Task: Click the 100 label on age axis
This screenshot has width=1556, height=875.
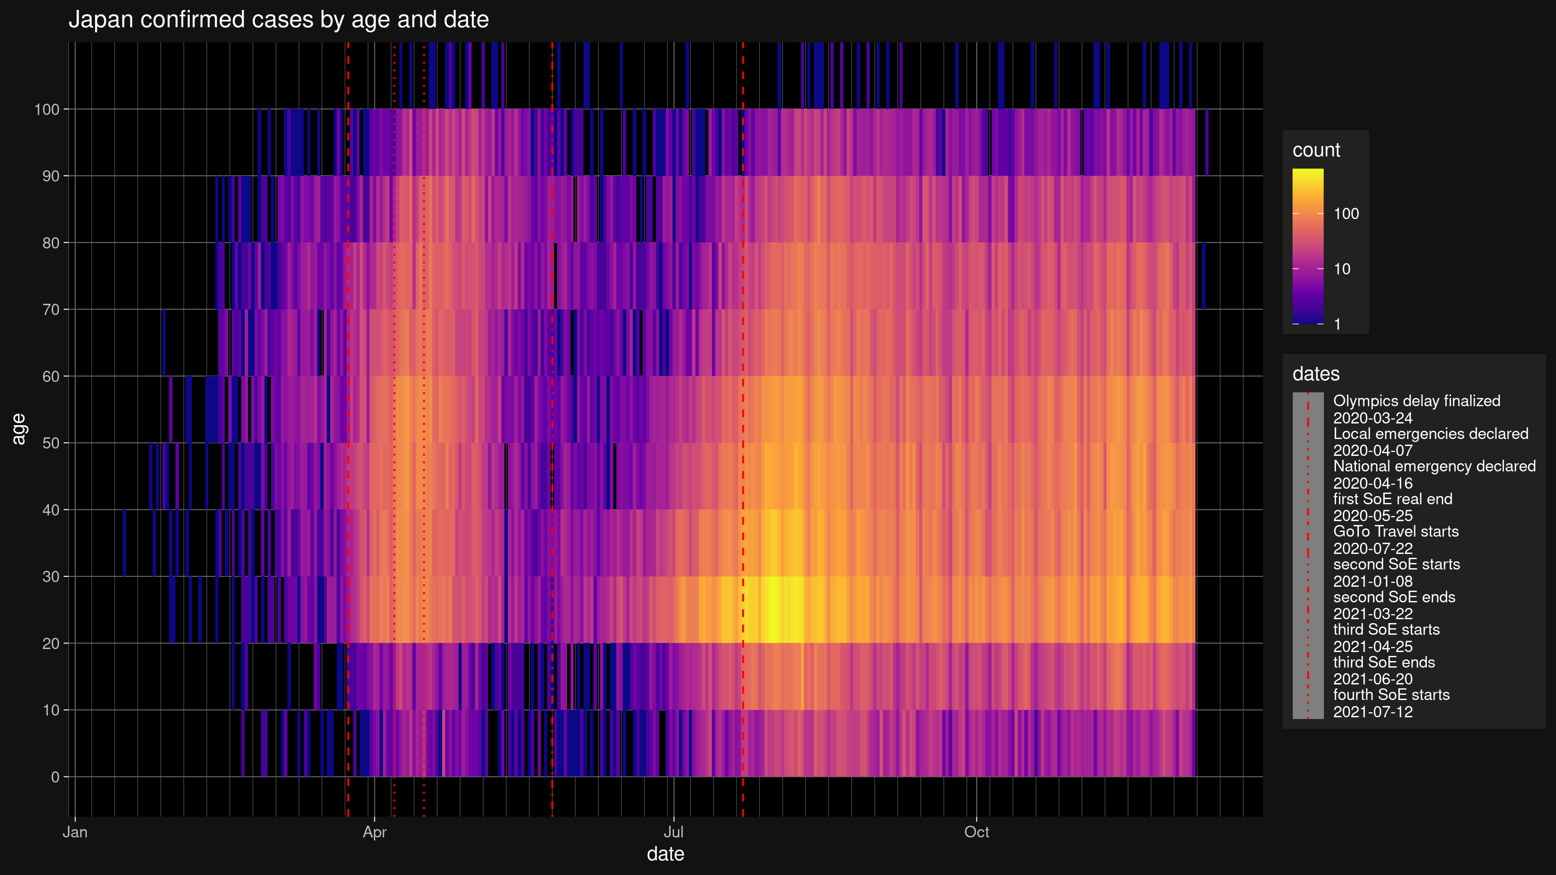Action: tap(47, 110)
